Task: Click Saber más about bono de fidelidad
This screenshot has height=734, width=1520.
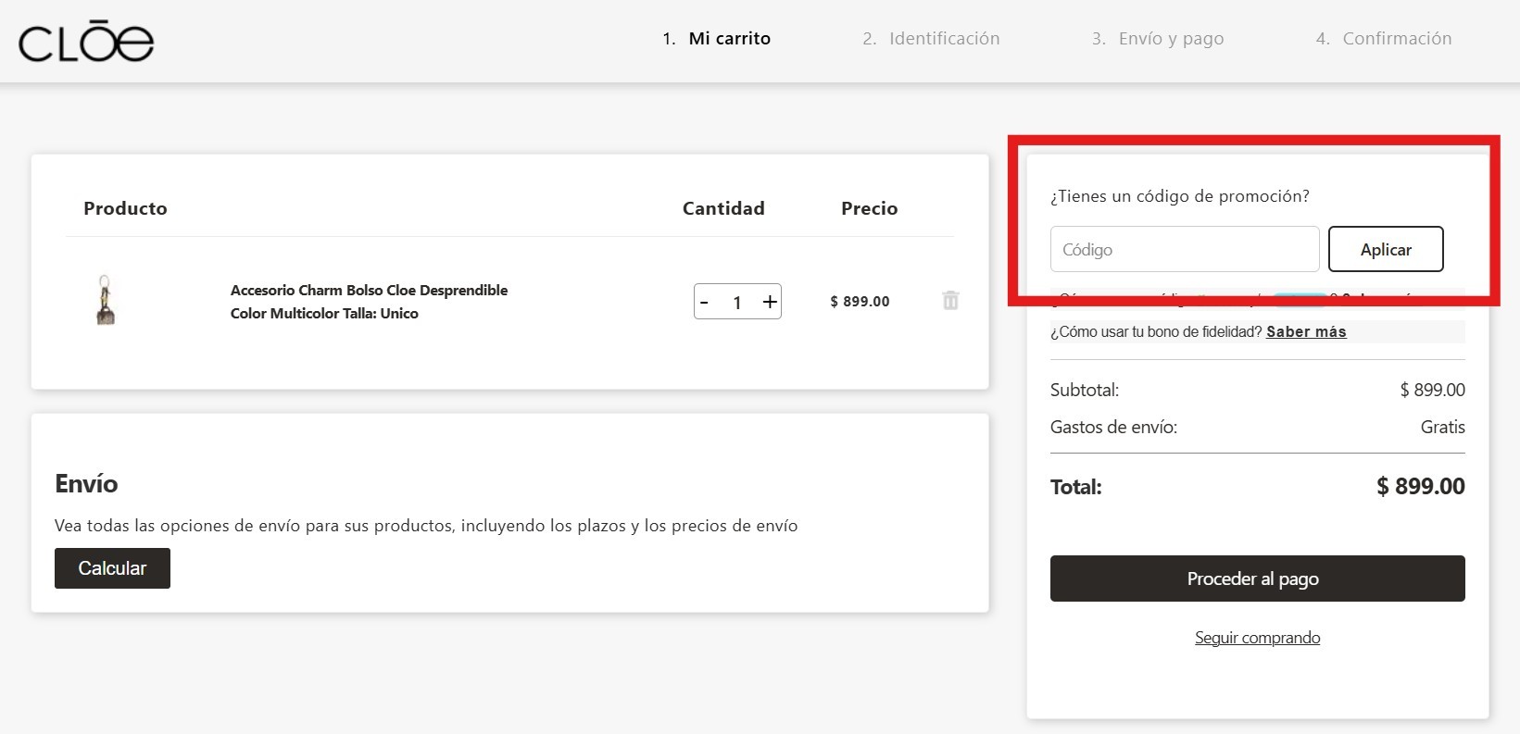Action: [x=1306, y=332]
